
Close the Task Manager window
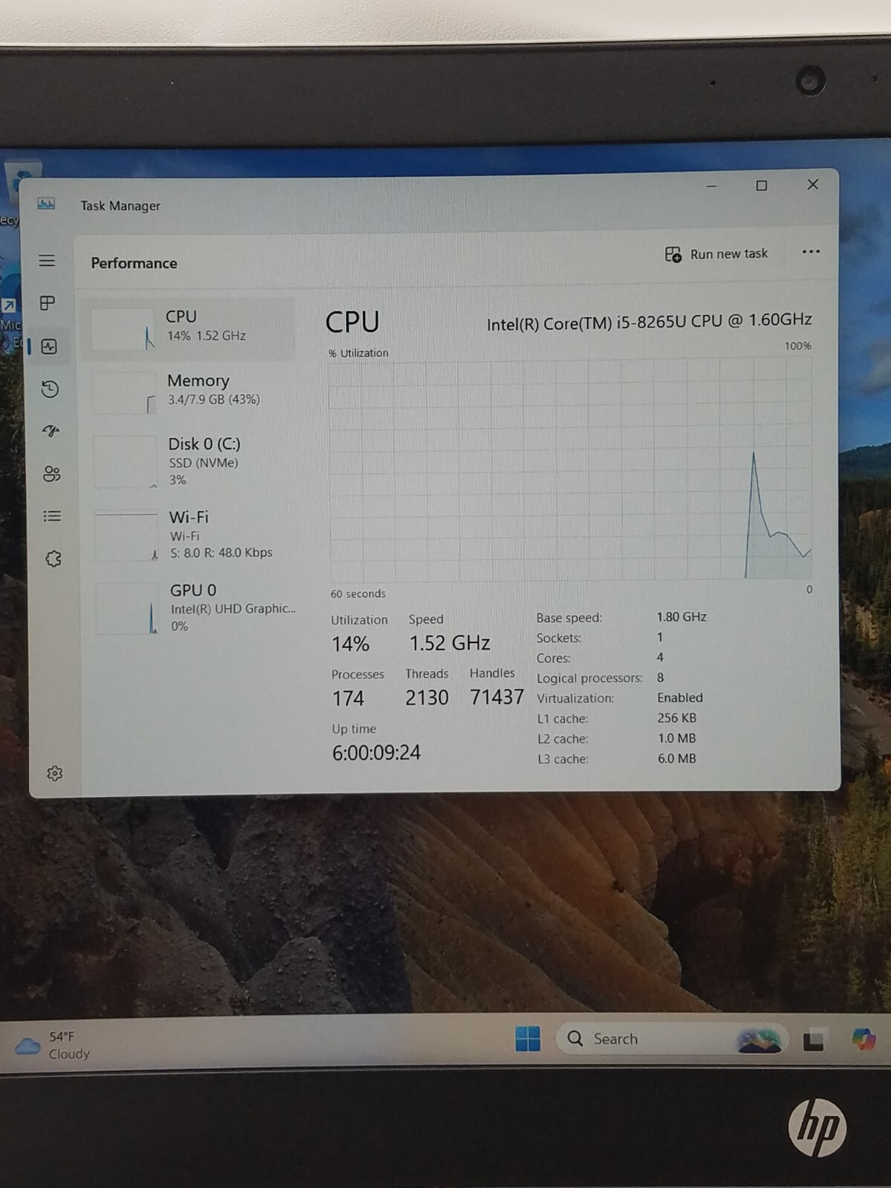[813, 184]
